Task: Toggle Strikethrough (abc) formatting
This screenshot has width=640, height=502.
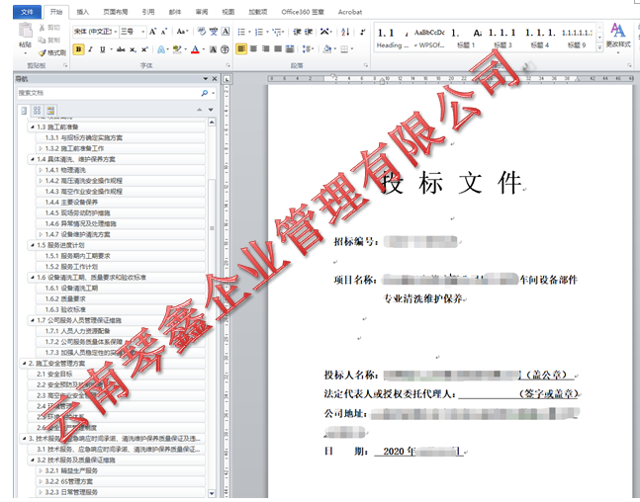Action: [121, 49]
